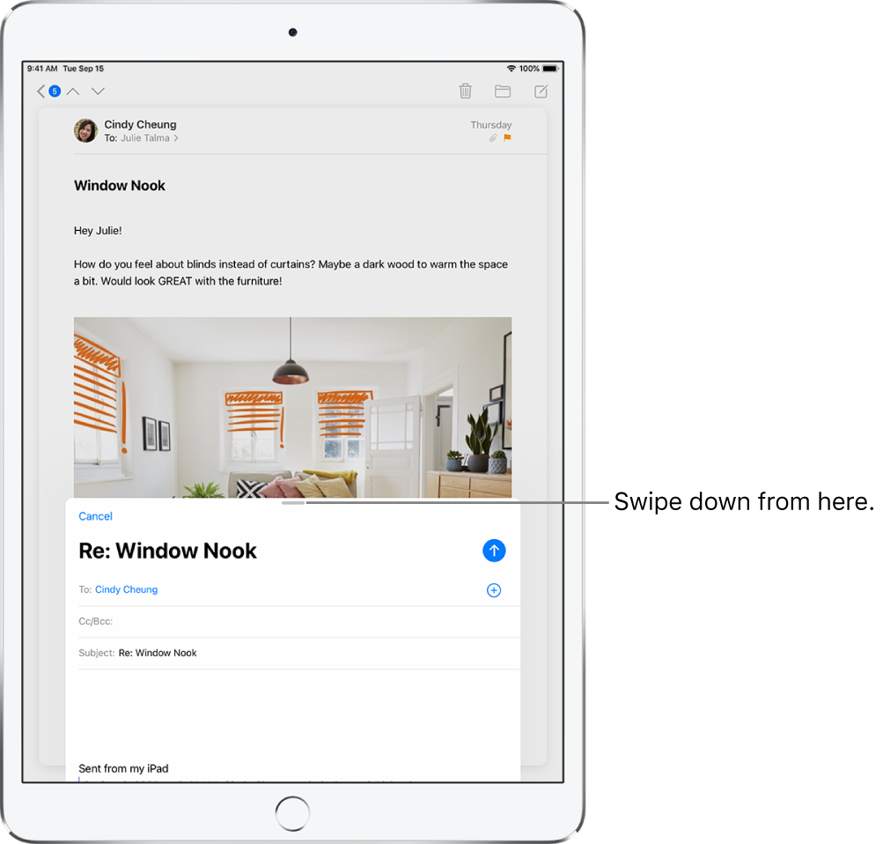Add a recipient with the plus icon
This screenshot has height=844, width=883.
click(494, 590)
